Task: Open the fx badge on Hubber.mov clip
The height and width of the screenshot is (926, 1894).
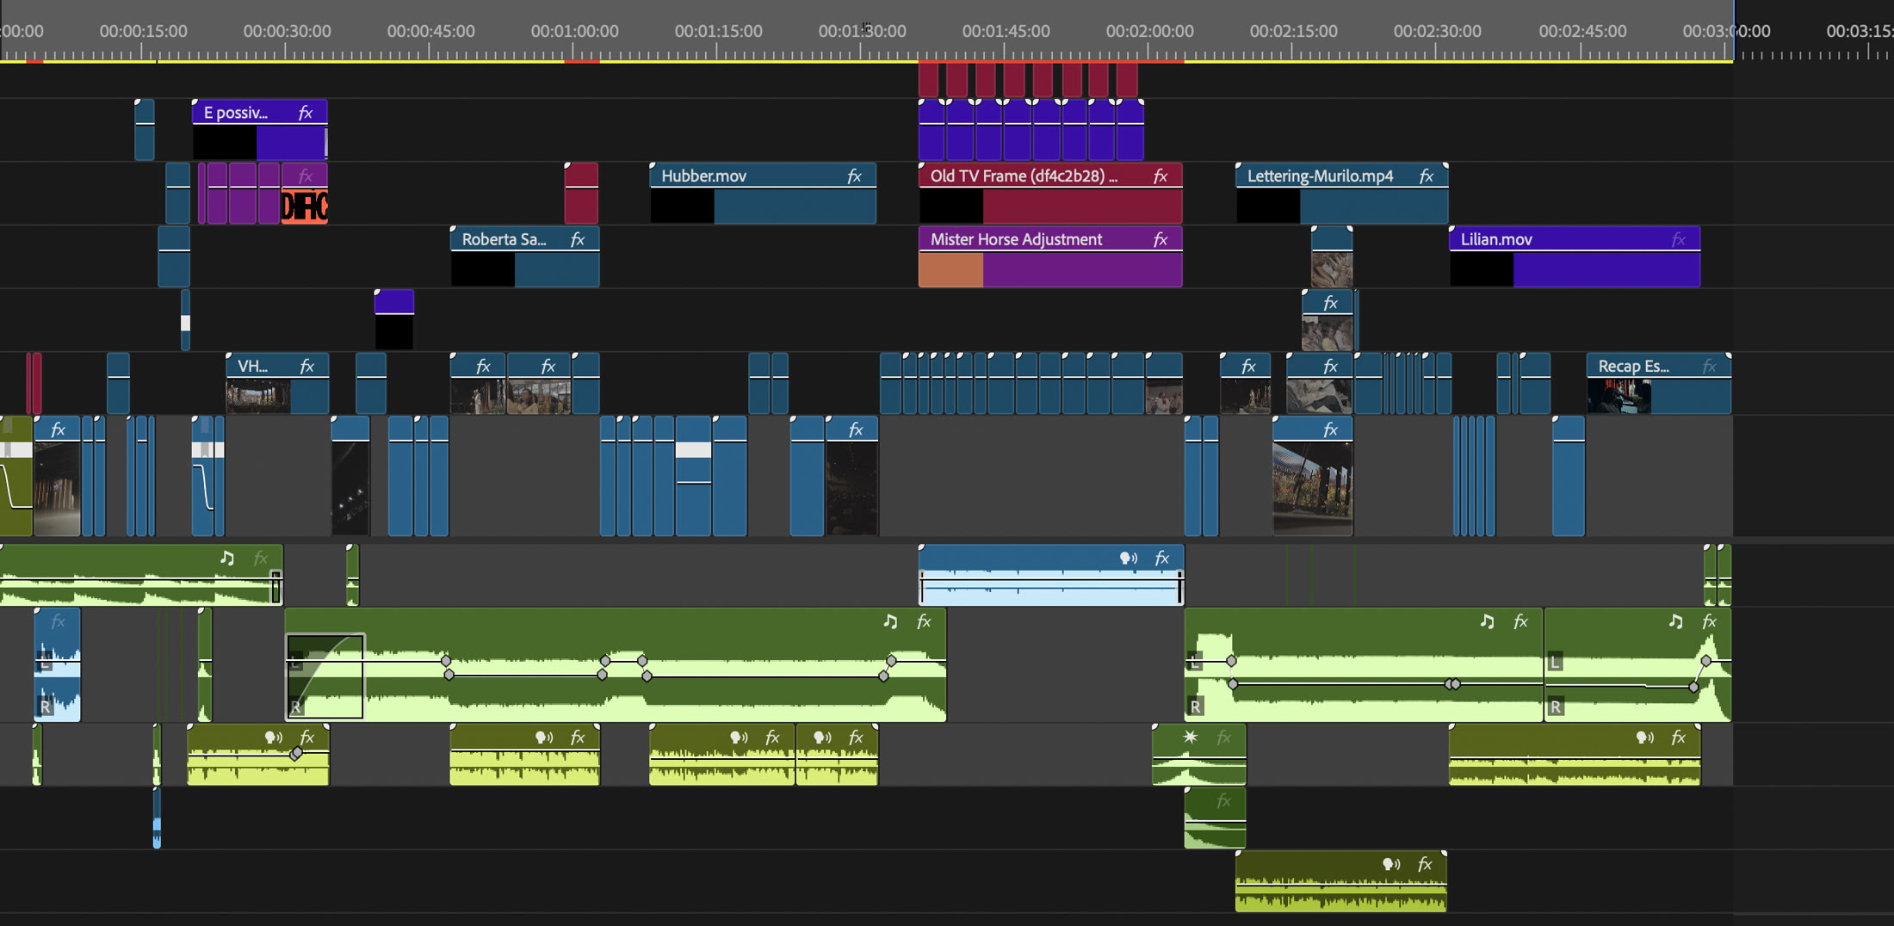Action: click(x=854, y=176)
